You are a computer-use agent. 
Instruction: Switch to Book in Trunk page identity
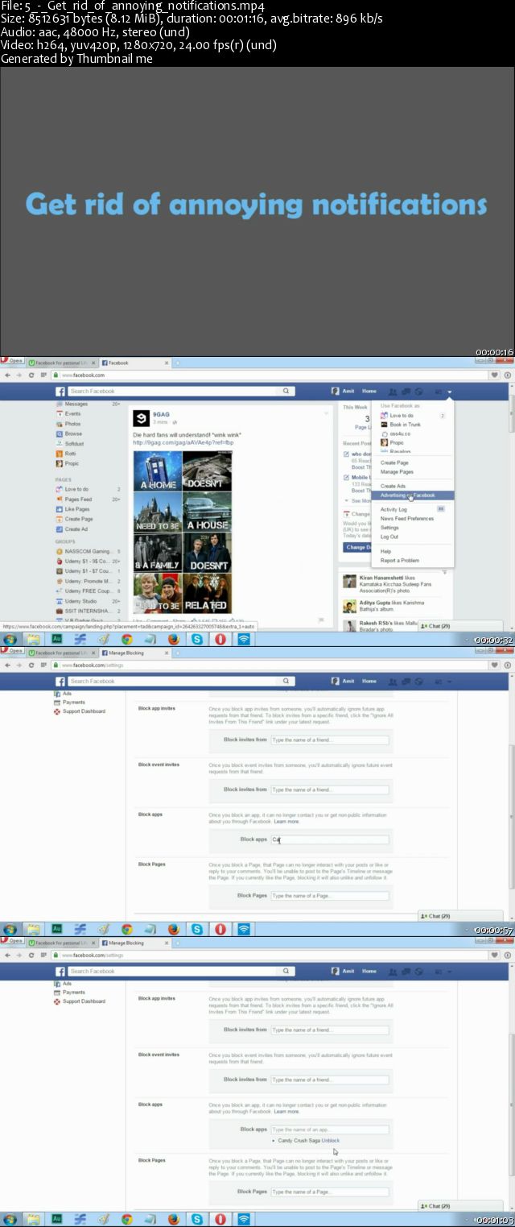click(405, 425)
